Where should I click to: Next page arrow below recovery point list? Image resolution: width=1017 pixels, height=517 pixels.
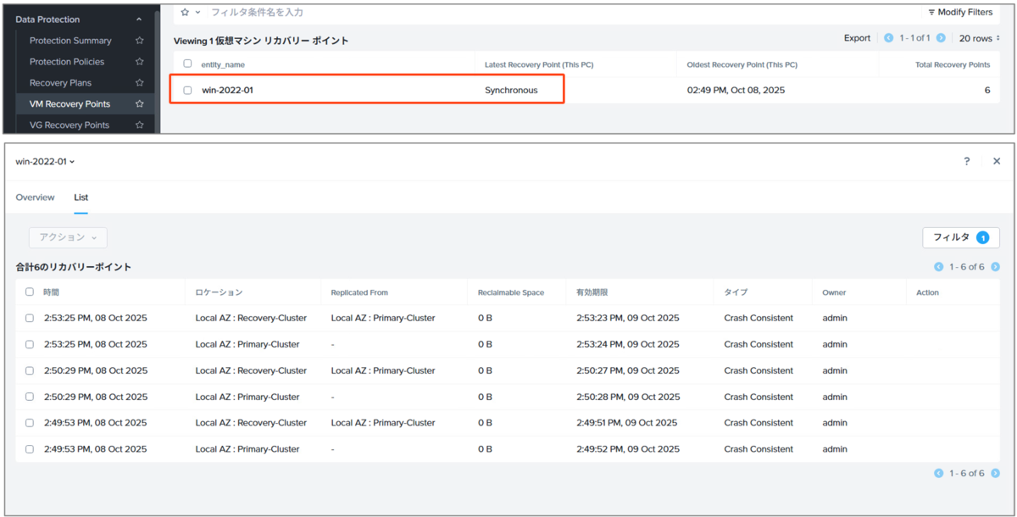(x=995, y=474)
